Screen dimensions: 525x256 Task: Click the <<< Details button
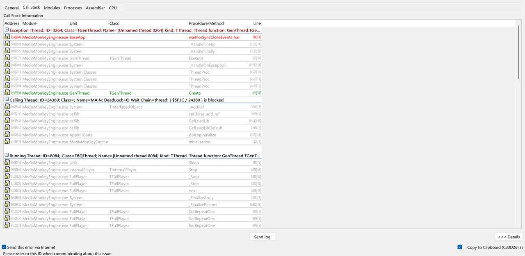click(509, 237)
